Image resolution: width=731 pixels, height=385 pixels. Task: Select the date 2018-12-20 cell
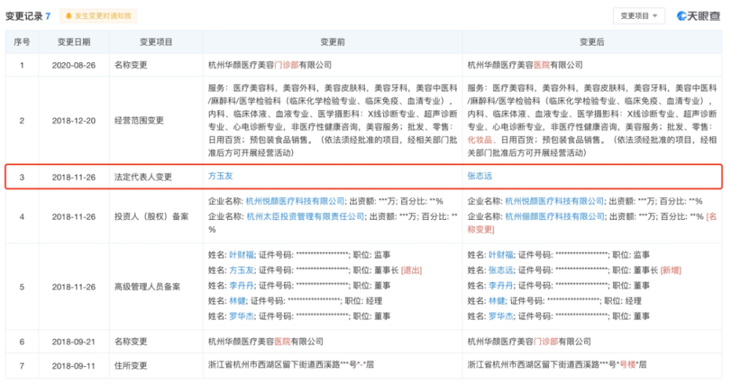point(74,121)
